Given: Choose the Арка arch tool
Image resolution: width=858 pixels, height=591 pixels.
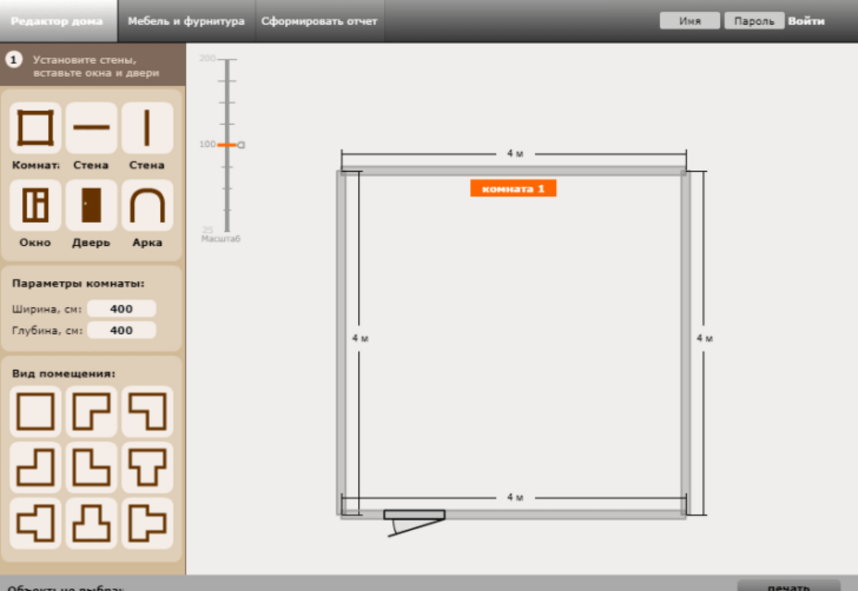Looking at the screenshot, I should [x=147, y=205].
